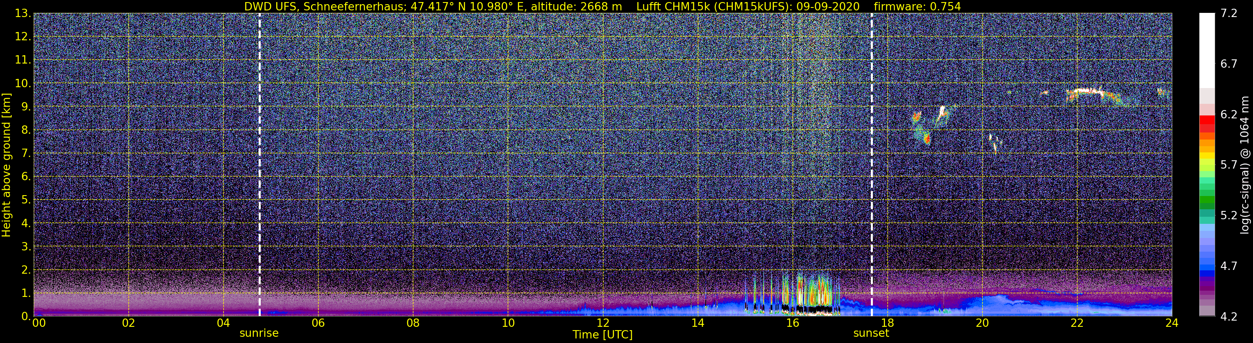Click the 'Time [UTC]' axis label
The image size is (1253, 343).
(602, 335)
